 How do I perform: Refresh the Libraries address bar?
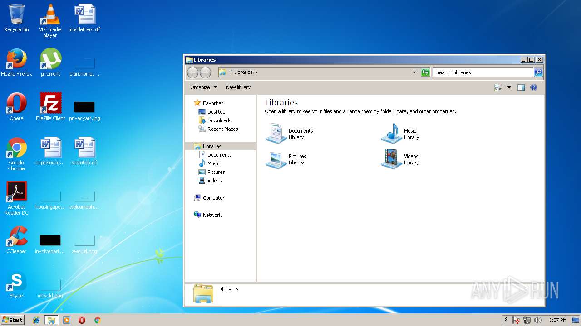point(425,72)
